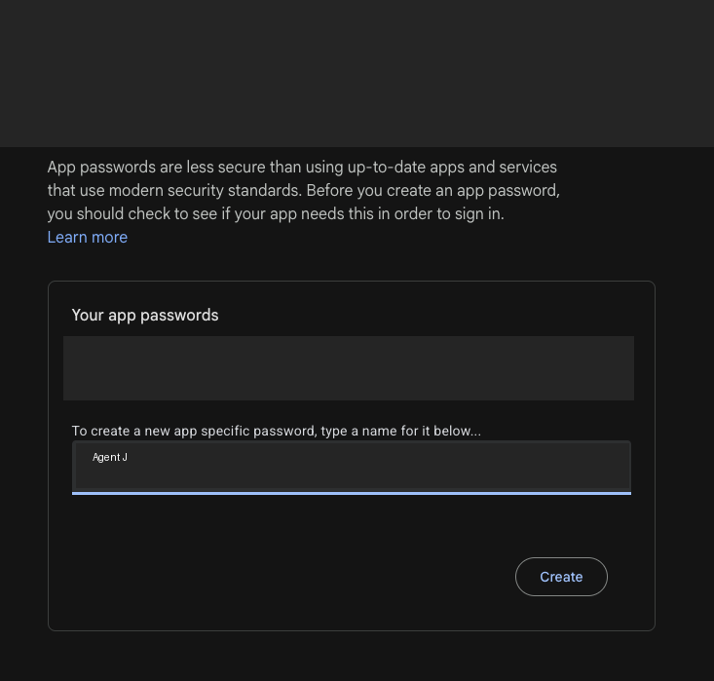Click the gray blurred header at the top
Screen dimensions: 714x681
coord(357,73)
